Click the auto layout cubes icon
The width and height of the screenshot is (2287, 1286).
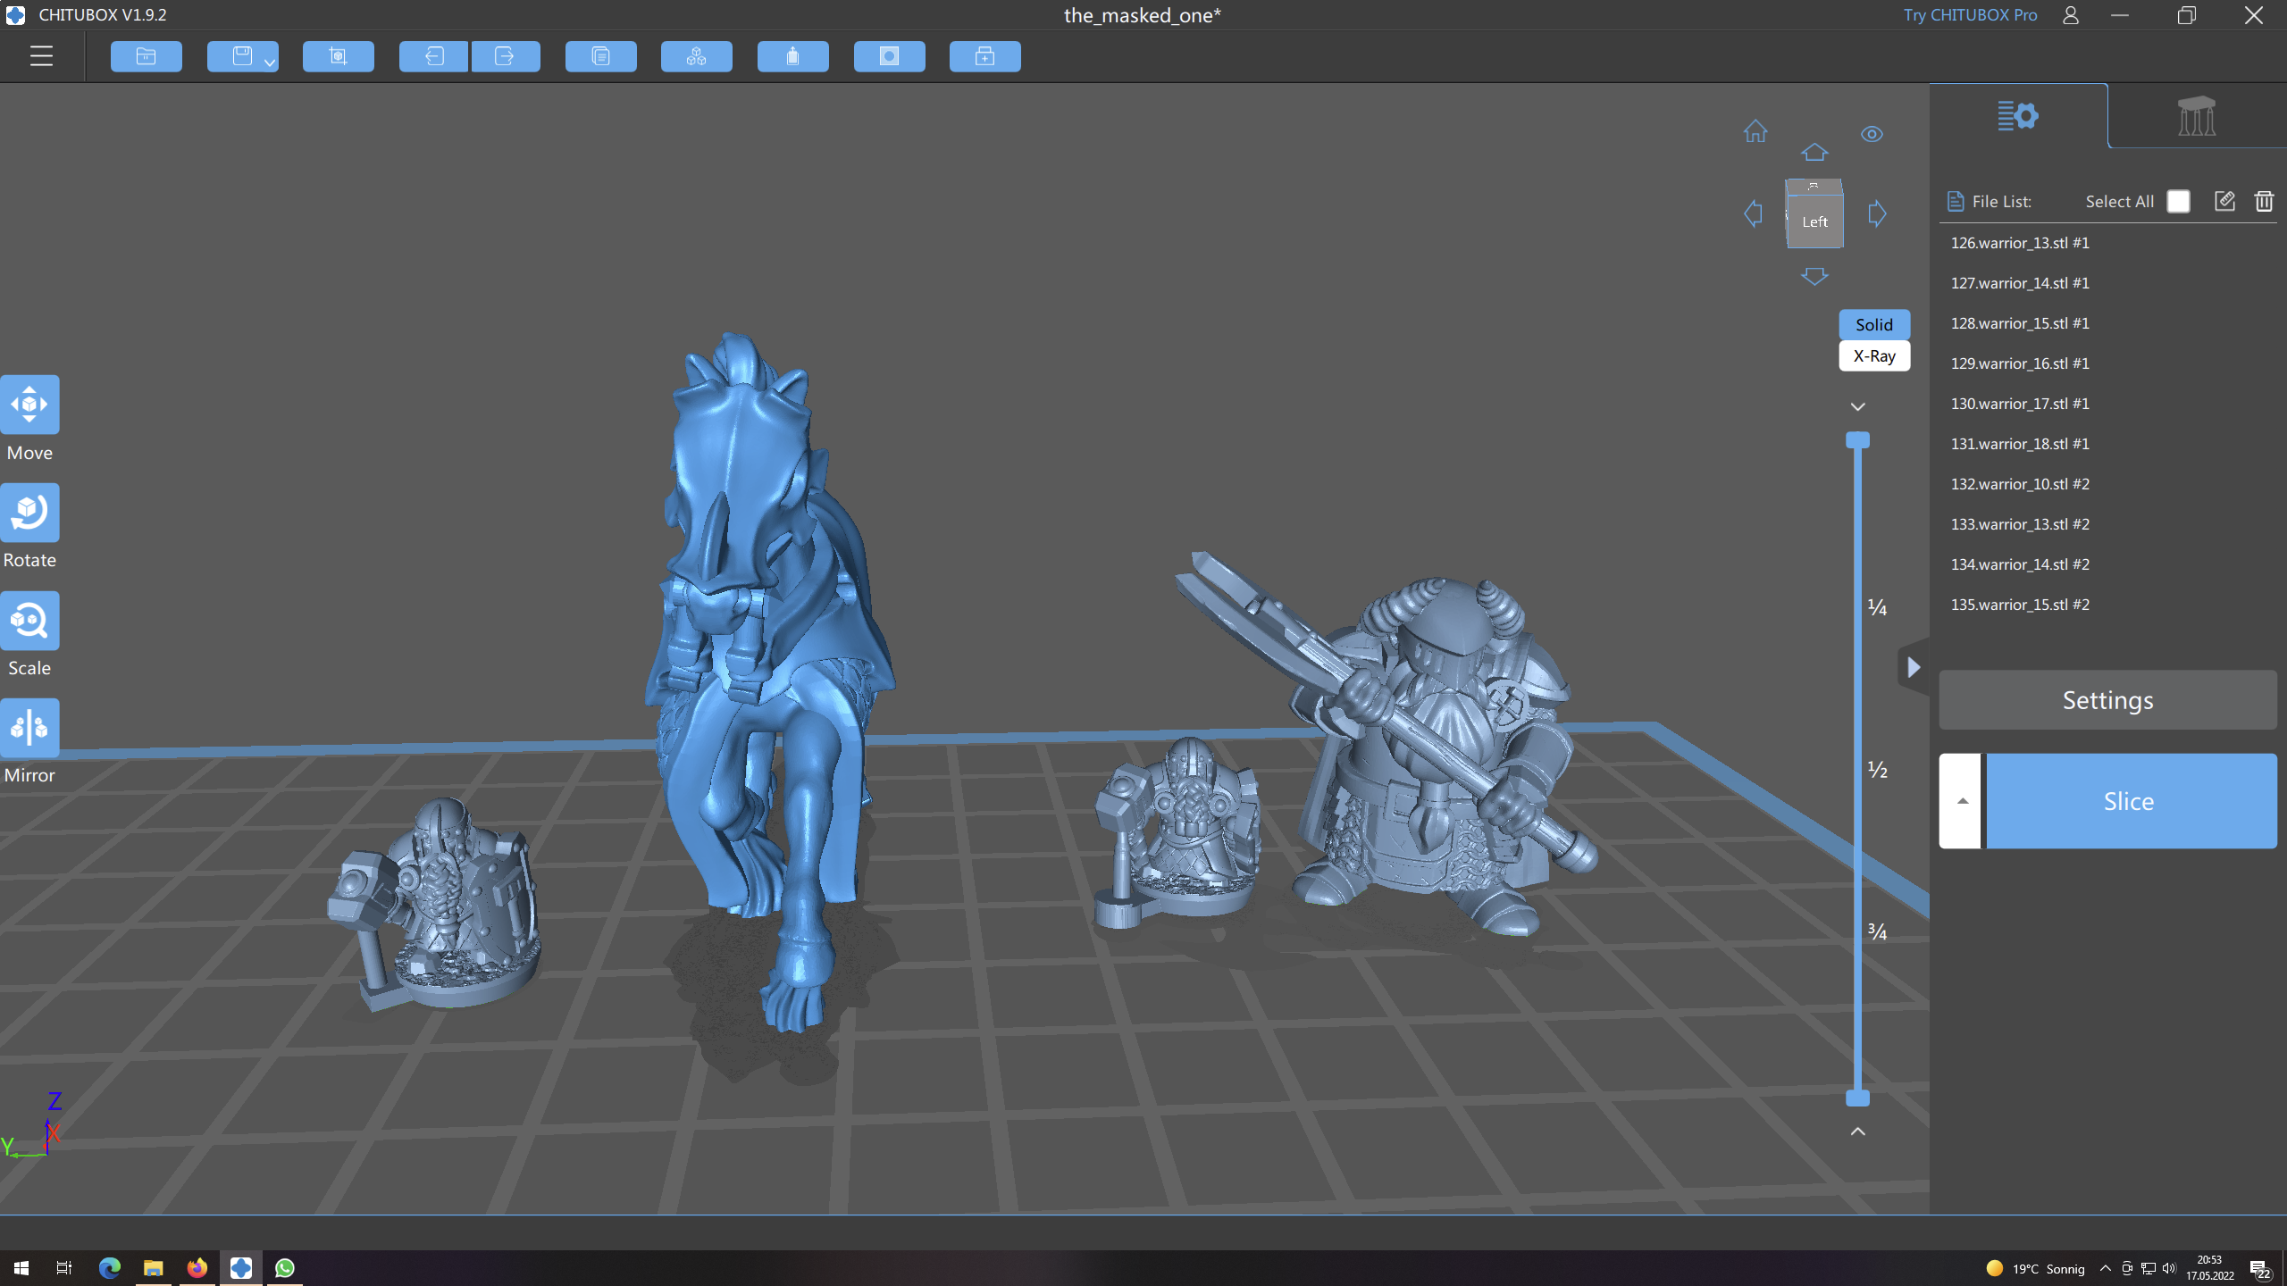pos(696,56)
